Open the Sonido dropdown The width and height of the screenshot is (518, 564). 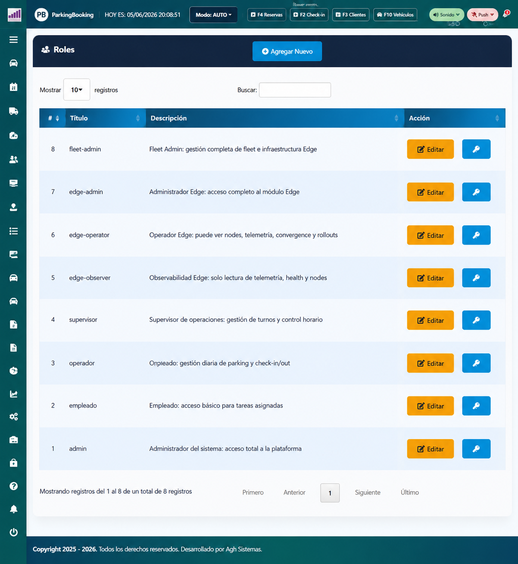(x=446, y=15)
